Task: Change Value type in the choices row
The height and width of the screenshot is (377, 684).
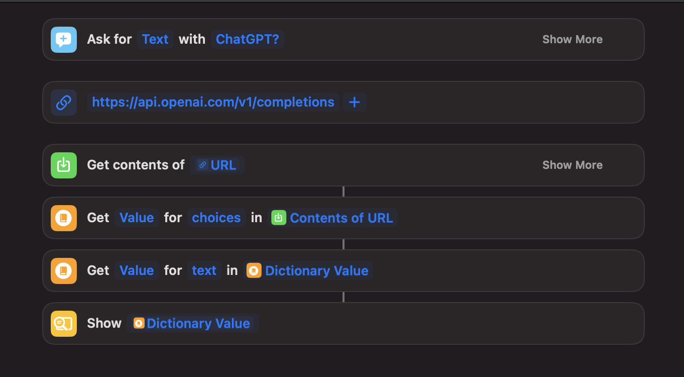Action: coord(137,218)
